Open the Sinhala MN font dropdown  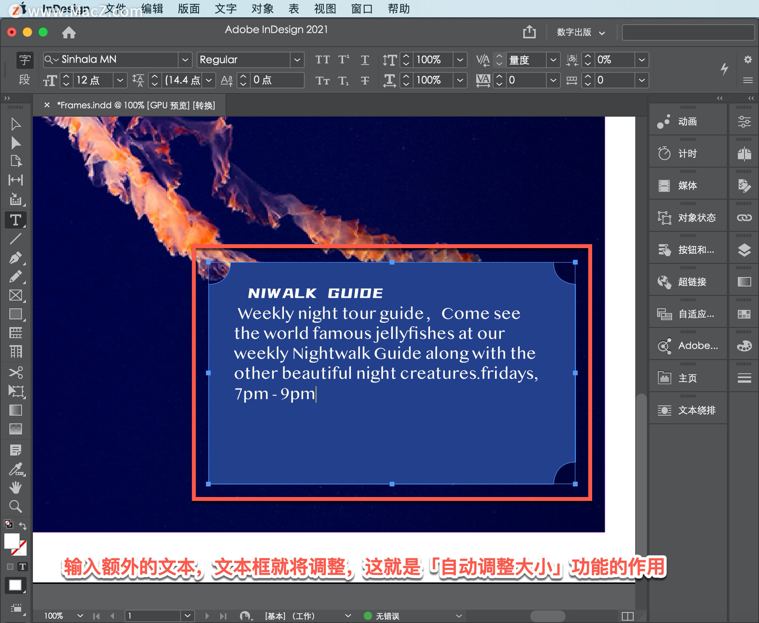[x=185, y=60]
